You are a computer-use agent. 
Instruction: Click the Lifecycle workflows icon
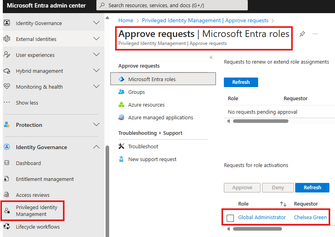[x=7, y=226]
